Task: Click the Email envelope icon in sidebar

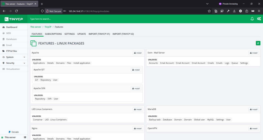Action: point(4,45)
